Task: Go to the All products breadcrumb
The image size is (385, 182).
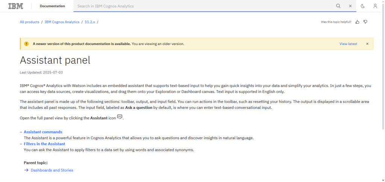Action: 29,22
